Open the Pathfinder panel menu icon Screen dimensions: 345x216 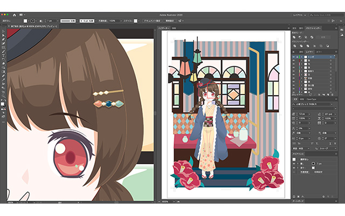pyautogui.click(x=336, y=28)
